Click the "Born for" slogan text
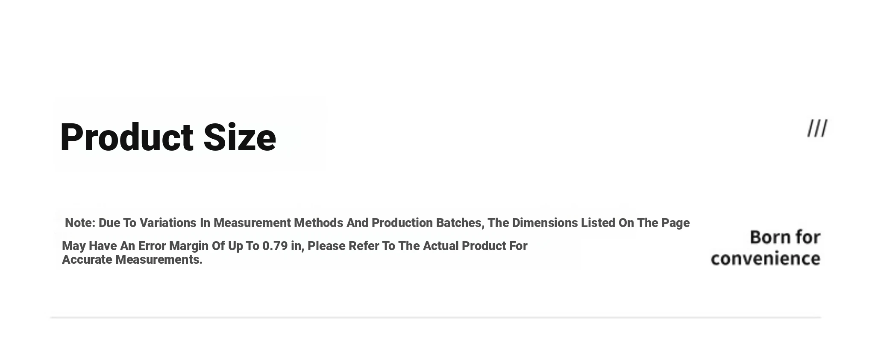Image resolution: width=875 pixels, height=338 pixels. click(785, 237)
